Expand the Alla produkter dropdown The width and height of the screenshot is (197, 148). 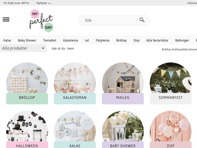pyautogui.click(x=23, y=48)
